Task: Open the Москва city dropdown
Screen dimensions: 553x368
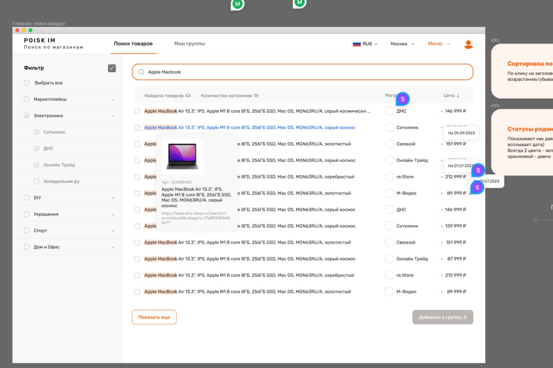Action: pos(402,44)
